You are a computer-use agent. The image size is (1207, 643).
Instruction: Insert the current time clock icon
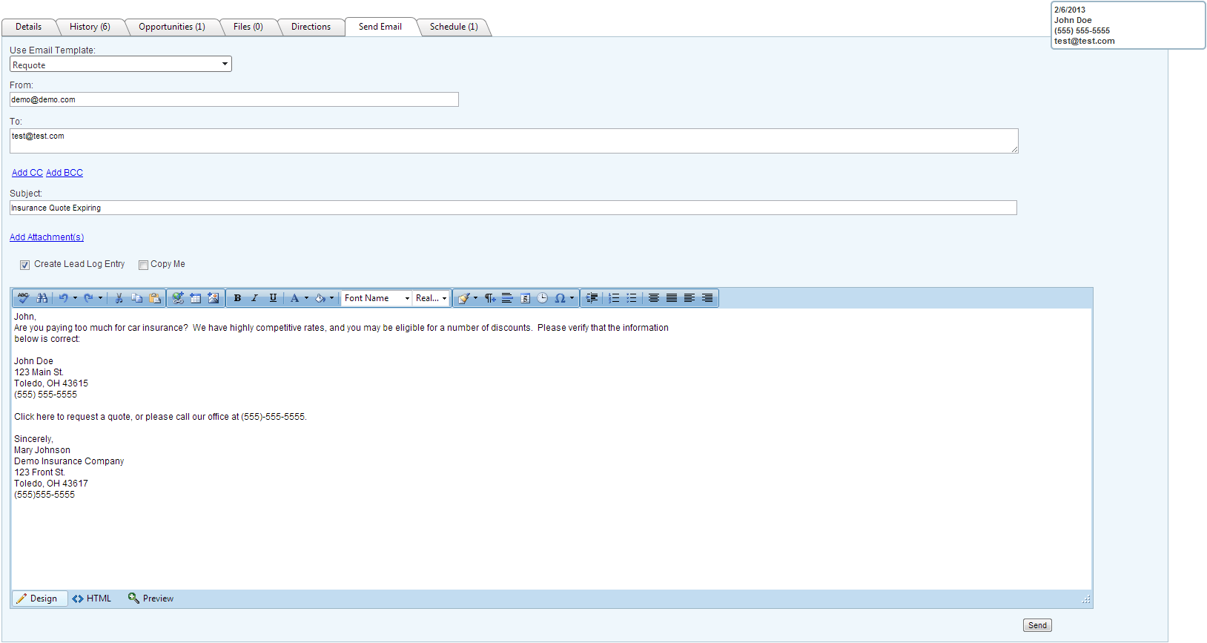tap(543, 298)
